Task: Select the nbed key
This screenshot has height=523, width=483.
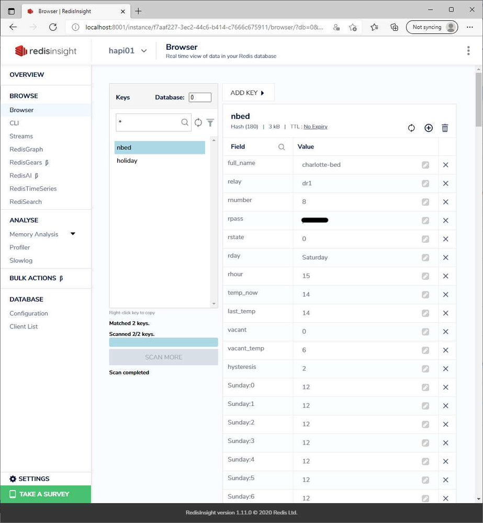Action: pos(160,147)
